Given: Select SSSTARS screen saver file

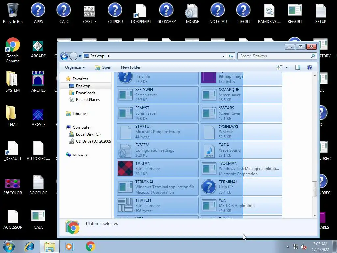Looking at the screenshot, I should pyautogui.click(x=241, y=113).
